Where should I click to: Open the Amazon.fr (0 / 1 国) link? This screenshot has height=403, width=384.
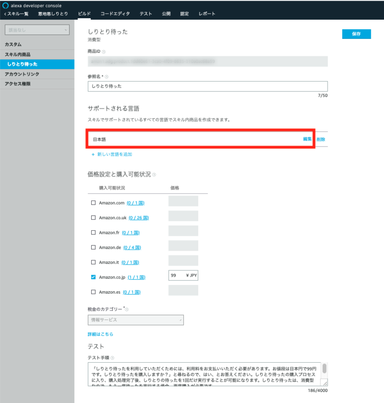coord(131,233)
